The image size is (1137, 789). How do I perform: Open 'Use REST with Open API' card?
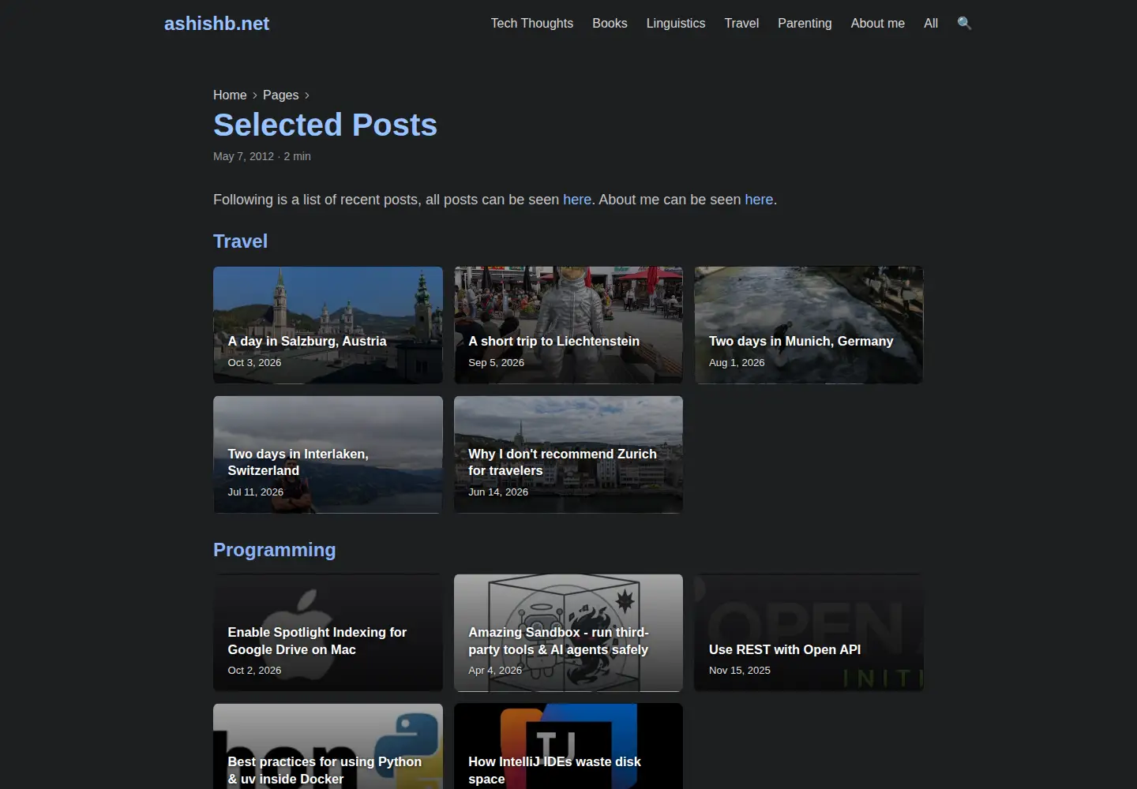click(809, 633)
